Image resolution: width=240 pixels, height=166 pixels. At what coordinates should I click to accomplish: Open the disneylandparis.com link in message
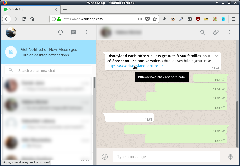tap(135, 66)
